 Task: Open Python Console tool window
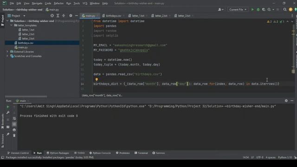coord(100,153)
